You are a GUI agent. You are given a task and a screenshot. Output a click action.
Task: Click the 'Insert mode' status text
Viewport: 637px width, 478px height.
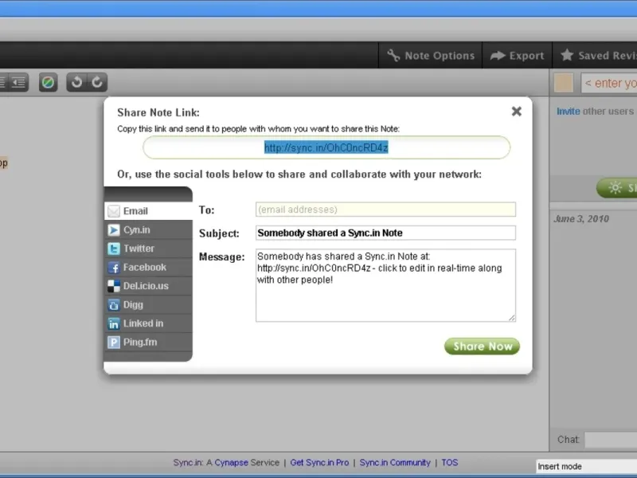560,466
